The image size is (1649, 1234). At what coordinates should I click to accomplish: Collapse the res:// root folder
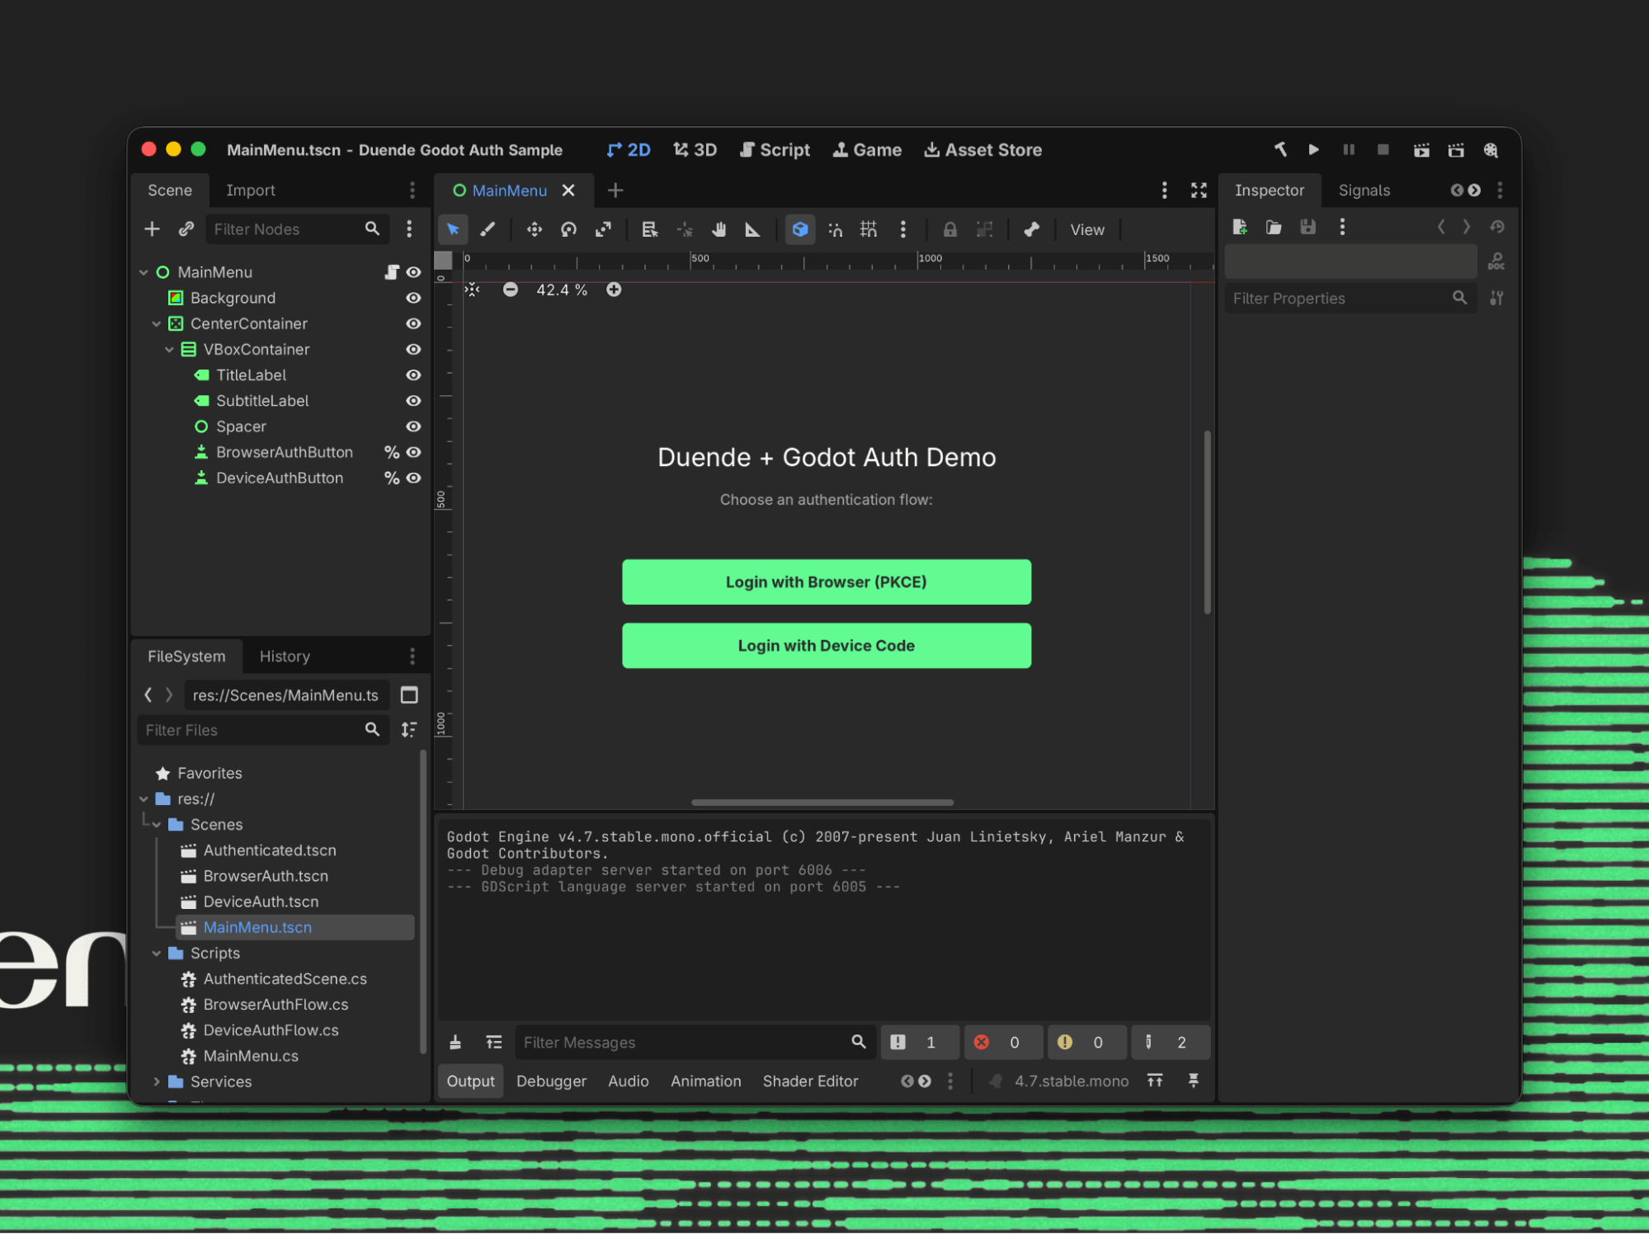coord(144,798)
